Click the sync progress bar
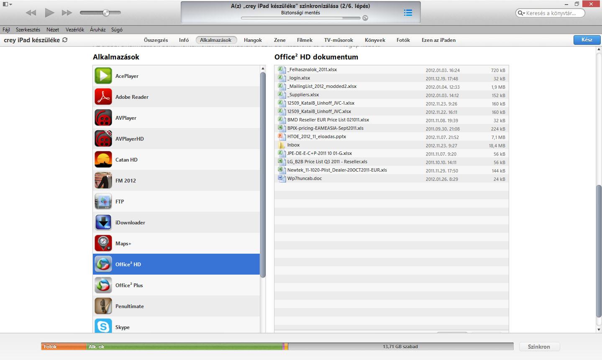The height and width of the screenshot is (360, 602). coord(301,18)
